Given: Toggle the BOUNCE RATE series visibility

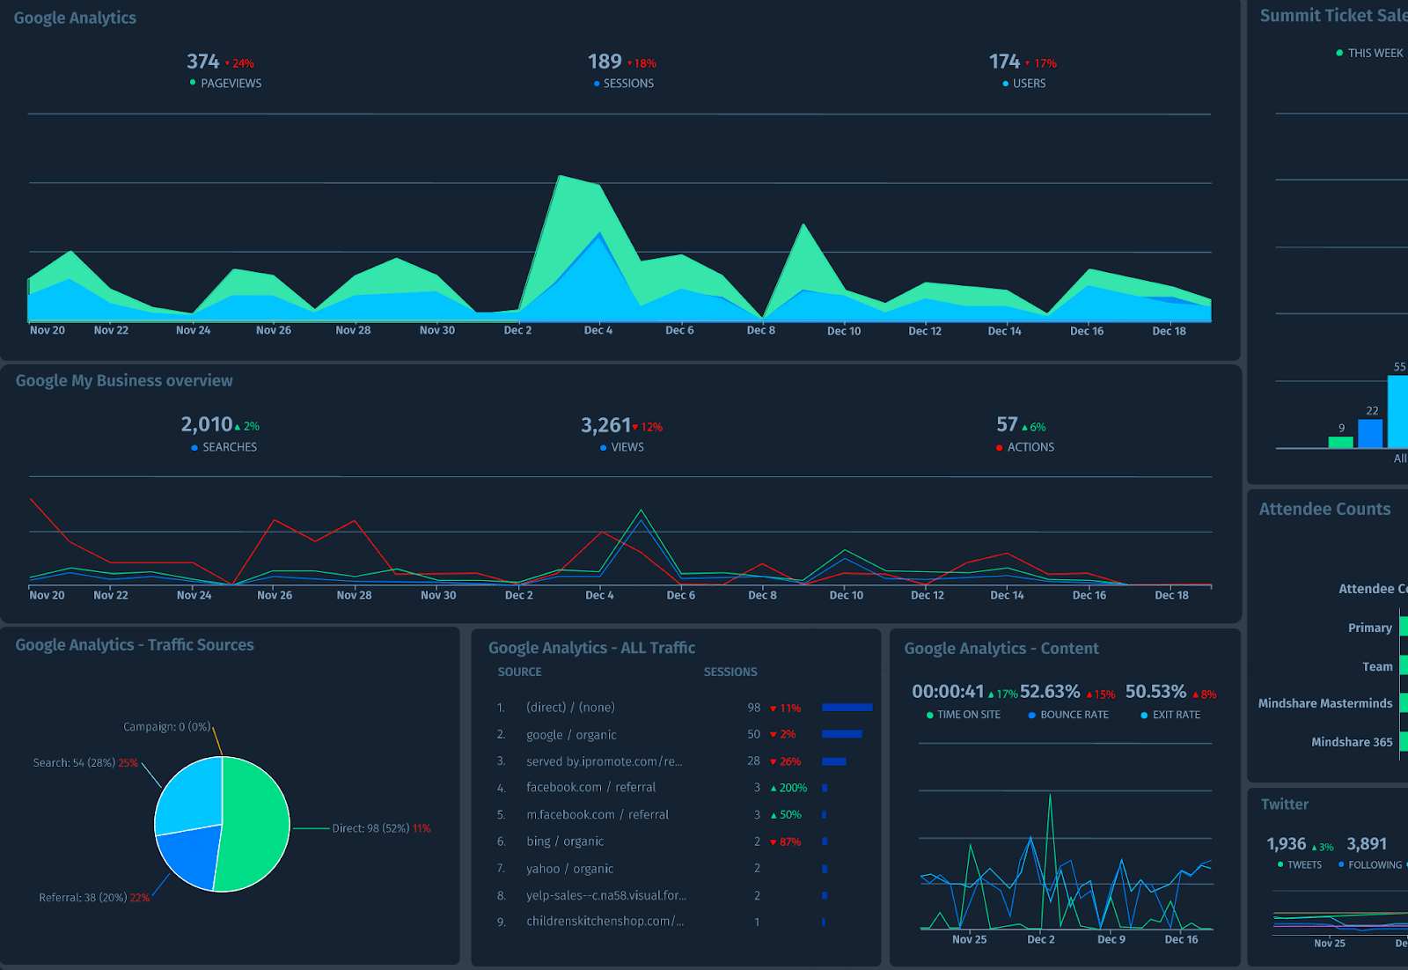Looking at the screenshot, I should (x=1030, y=715).
